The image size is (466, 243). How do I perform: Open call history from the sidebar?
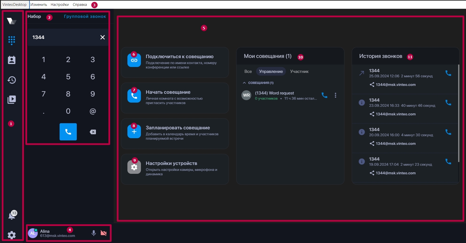click(12, 80)
